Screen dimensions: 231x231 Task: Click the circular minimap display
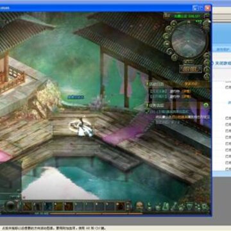pyautogui.click(x=189, y=40)
